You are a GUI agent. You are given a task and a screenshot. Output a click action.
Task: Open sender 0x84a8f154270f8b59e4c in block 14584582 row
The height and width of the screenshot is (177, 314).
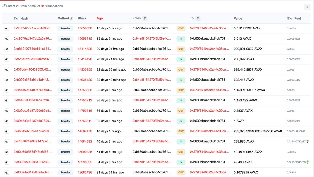click(152, 141)
